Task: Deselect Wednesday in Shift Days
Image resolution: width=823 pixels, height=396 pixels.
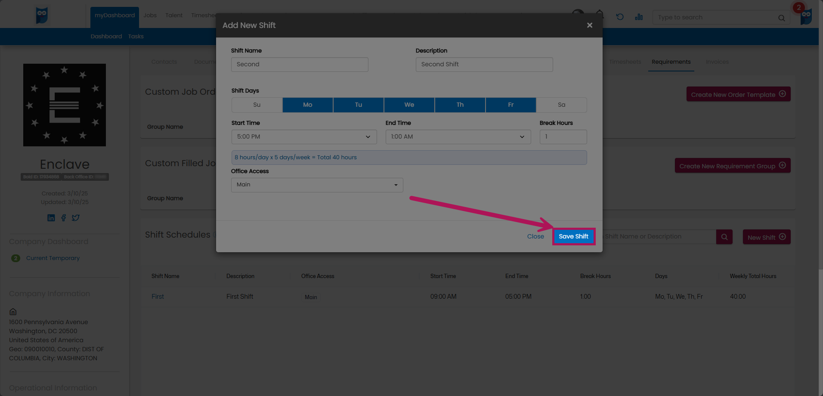Action: (x=409, y=105)
